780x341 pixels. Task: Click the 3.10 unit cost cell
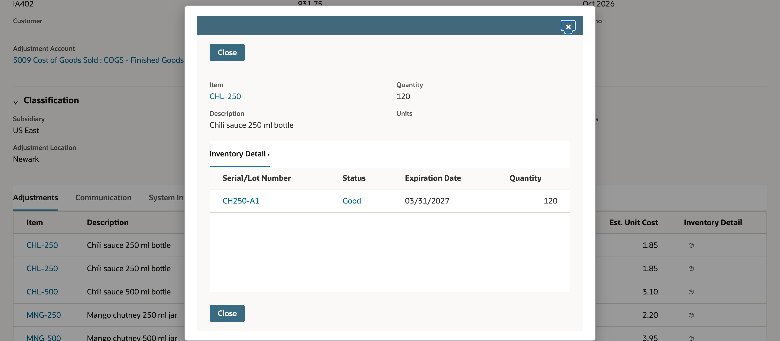650,292
